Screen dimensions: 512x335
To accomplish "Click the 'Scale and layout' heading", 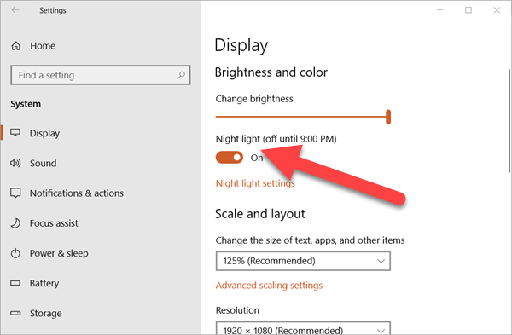I will coord(260,214).
